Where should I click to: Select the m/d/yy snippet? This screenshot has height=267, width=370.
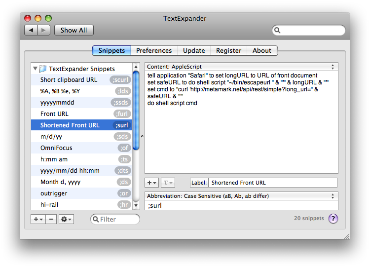tap(81, 136)
